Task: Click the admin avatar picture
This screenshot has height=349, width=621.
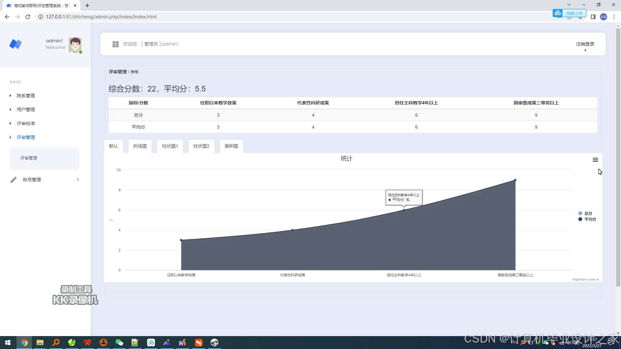Action: [x=75, y=45]
